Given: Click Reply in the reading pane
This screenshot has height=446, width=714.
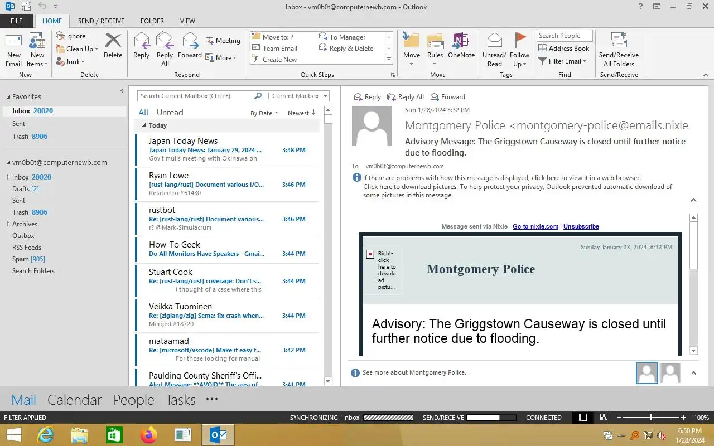Looking at the screenshot, I should click(x=368, y=97).
